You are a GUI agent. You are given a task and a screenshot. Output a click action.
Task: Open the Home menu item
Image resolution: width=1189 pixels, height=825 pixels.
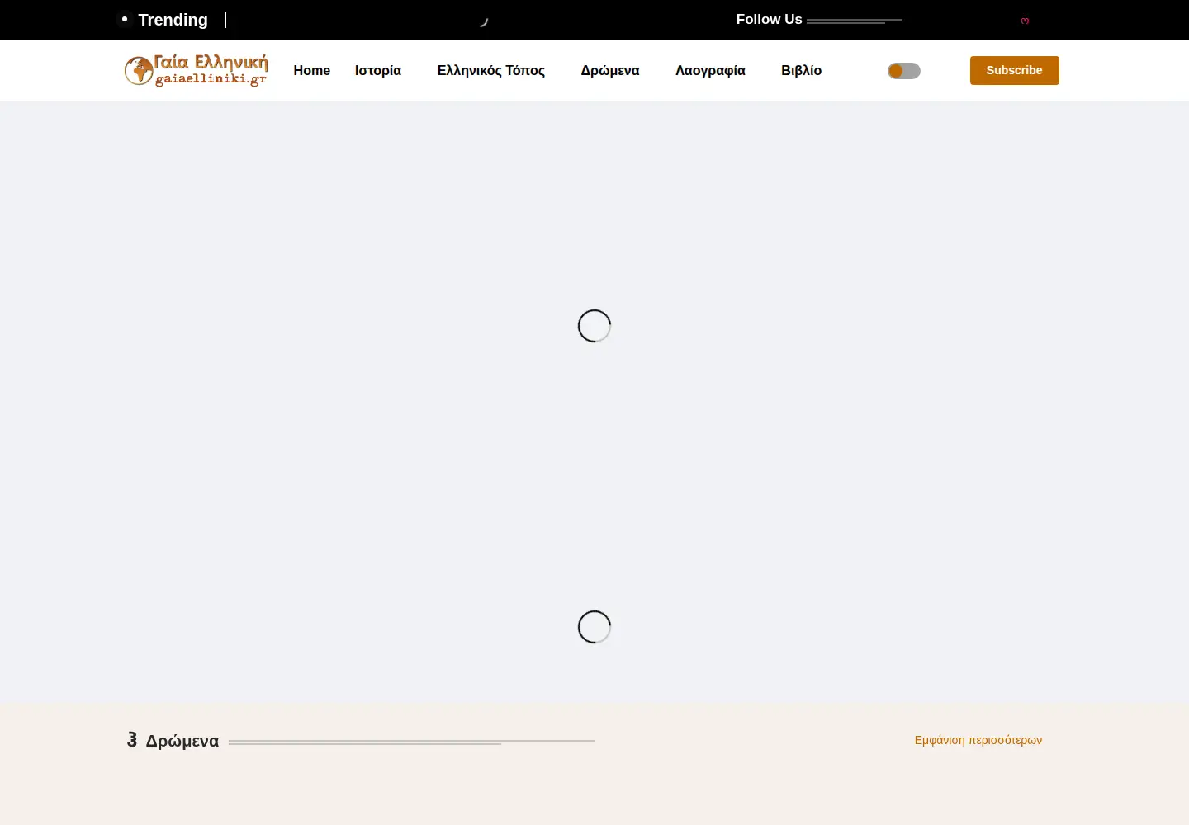[x=311, y=71]
